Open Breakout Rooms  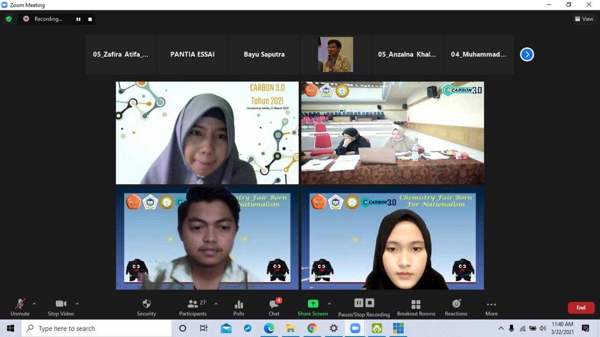pyautogui.click(x=416, y=307)
